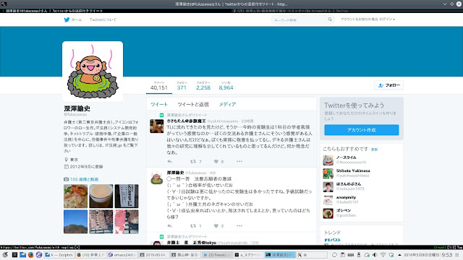Image resolution: width=463 pixels, height=260 pixels.
Task: Launch Firefox from the taskbar panel
Action: 30,255
